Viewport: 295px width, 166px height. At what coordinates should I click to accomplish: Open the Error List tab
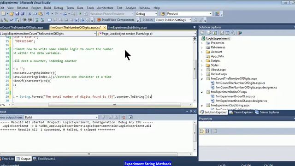[x=7, y=159]
